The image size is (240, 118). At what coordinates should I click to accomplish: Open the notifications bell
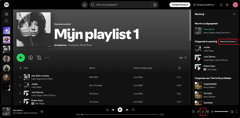pos(221,5)
